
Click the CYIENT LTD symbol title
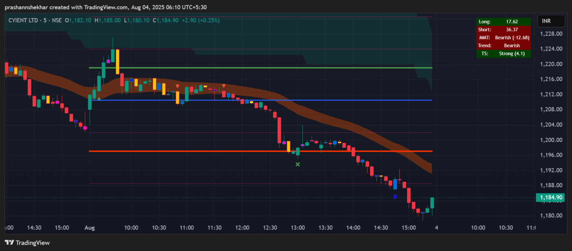(23, 20)
